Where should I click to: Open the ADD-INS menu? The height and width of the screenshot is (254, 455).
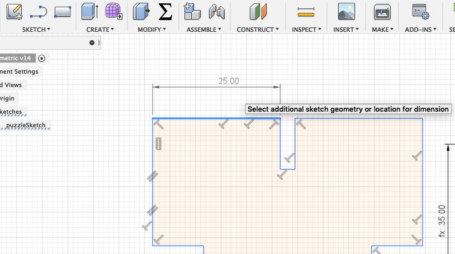(x=421, y=30)
